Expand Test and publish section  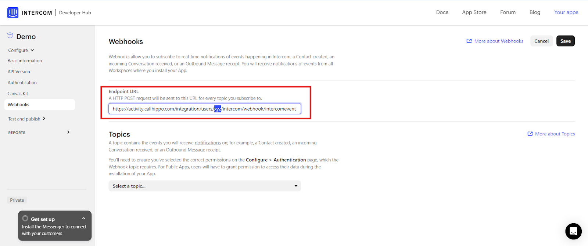tap(27, 119)
